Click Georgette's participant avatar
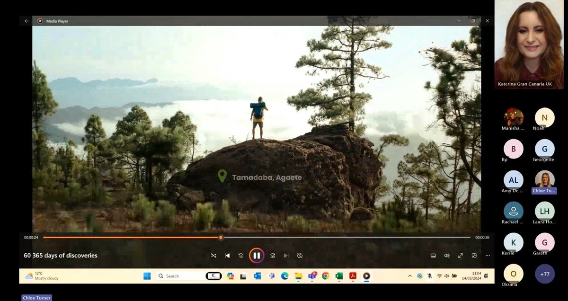 (x=545, y=149)
